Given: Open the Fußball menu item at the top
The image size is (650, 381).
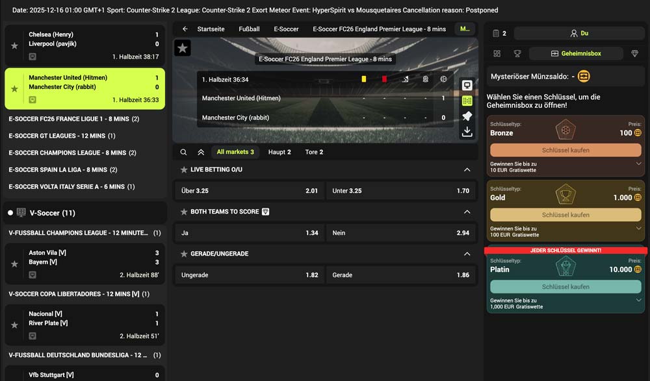Looking at the screenshot, I should click(250, 29).
